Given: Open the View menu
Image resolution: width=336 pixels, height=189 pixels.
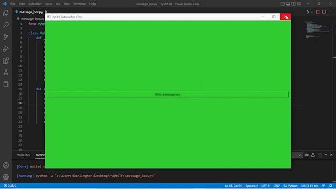Looking at the screenshot, I should click(49, 4).
